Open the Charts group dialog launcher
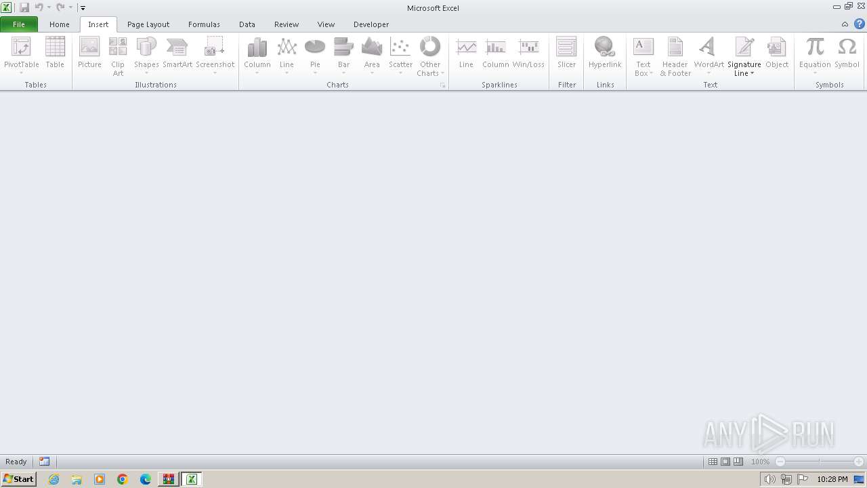 pyautogui.click(x=442, y=85)
